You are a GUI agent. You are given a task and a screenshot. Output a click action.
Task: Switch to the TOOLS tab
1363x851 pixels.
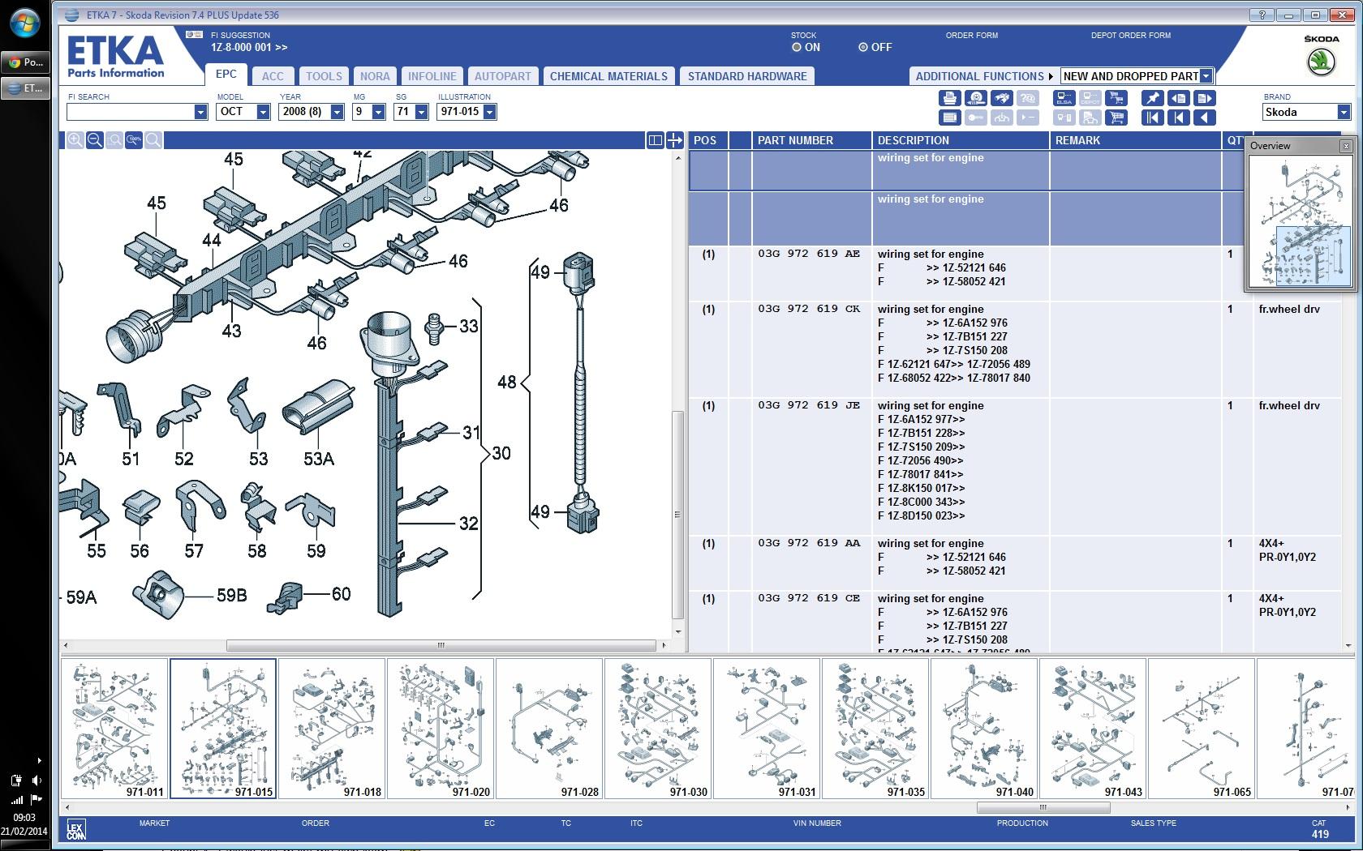pyautogui.click(x=324, y=76)
